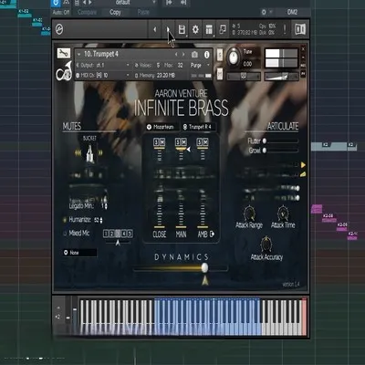The height and width of the screenshot is (365, 365).
Task: Click the OM2 field in host toolbar
Action: pyautogui.click(x=292, y=12)
